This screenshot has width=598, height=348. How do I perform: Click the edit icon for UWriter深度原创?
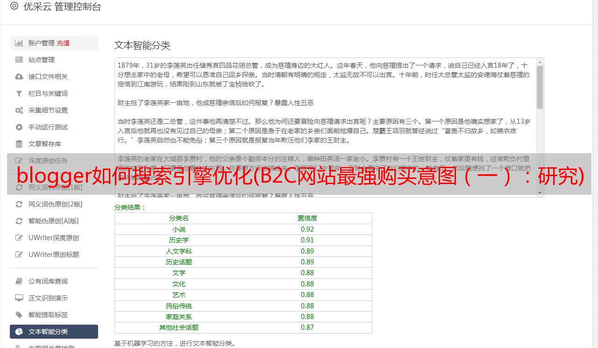point(19,238)
